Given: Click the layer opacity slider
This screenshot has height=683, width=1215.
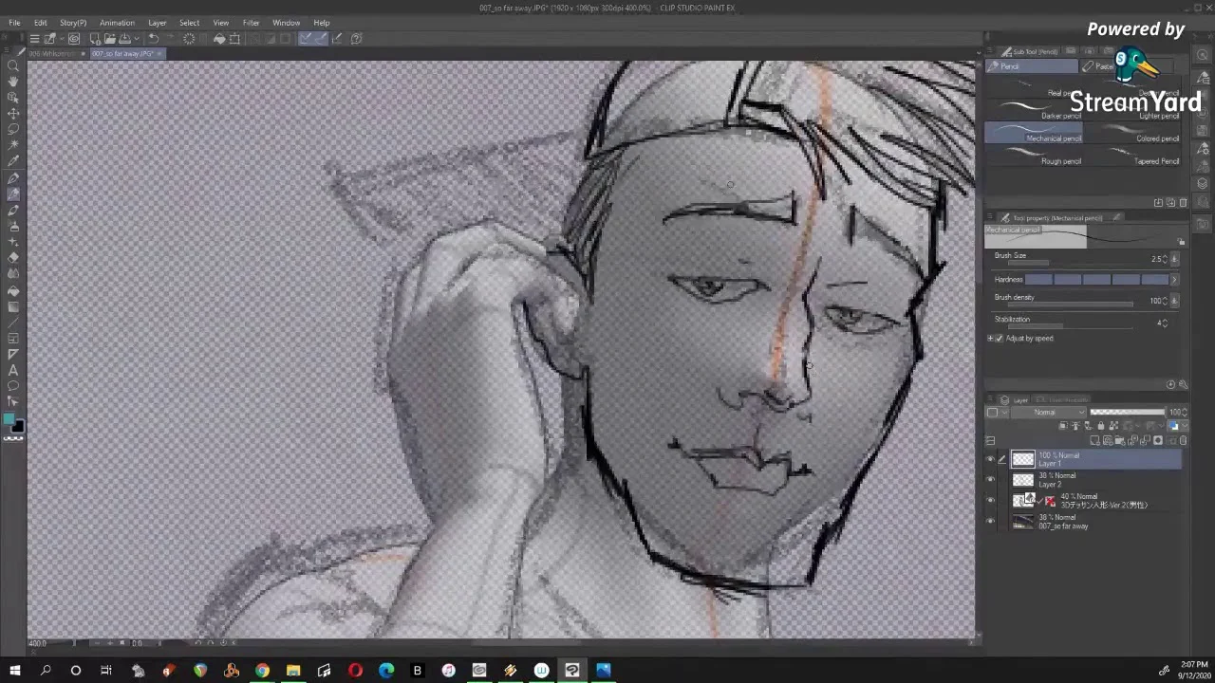Looking at the screenshot, I should tap(1127, 413).
